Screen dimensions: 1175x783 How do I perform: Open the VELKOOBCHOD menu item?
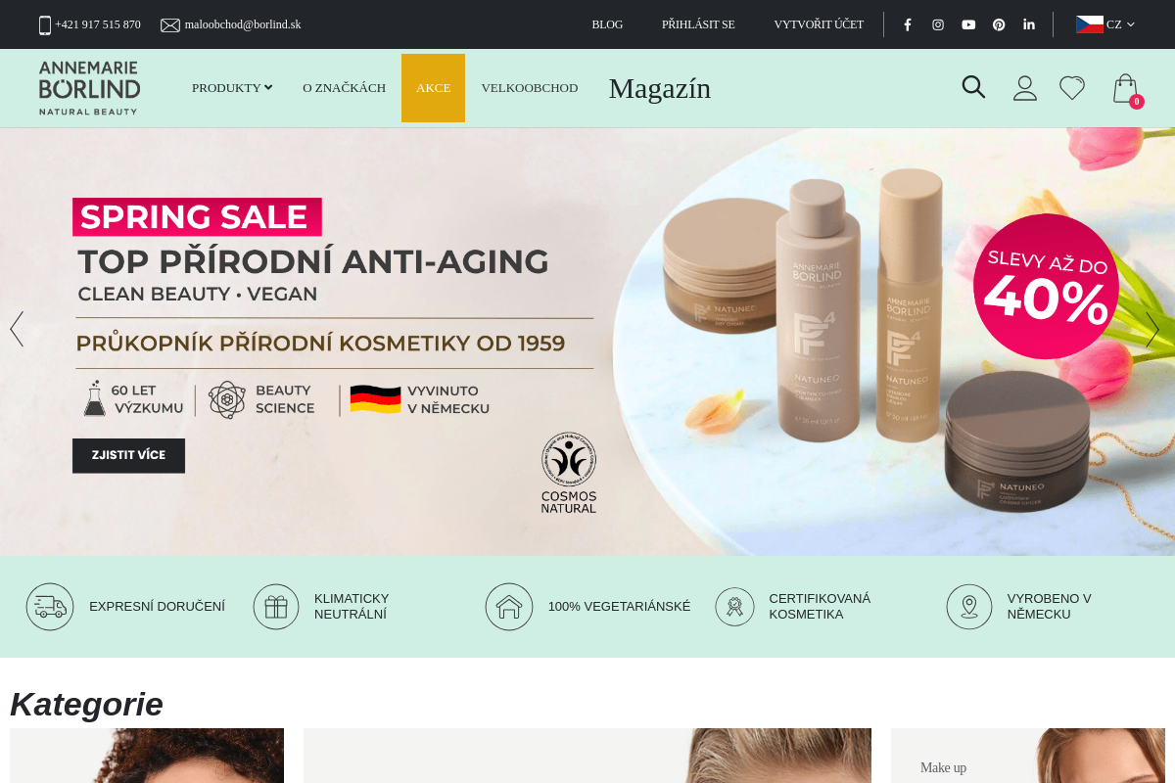point(530,88)
